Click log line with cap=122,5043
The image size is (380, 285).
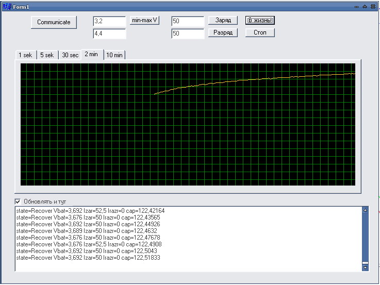(87, 251)
